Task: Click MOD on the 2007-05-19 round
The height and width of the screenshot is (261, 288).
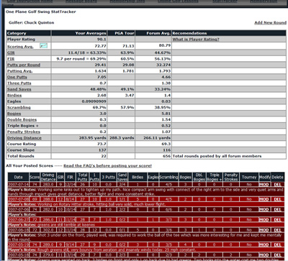Action: pyautogui.click(x=264, y=244)
